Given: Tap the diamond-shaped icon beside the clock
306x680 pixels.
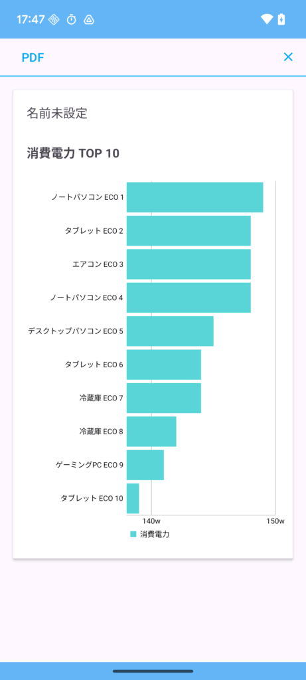Looking at the screenshot, I should click(x=54, y=19).
